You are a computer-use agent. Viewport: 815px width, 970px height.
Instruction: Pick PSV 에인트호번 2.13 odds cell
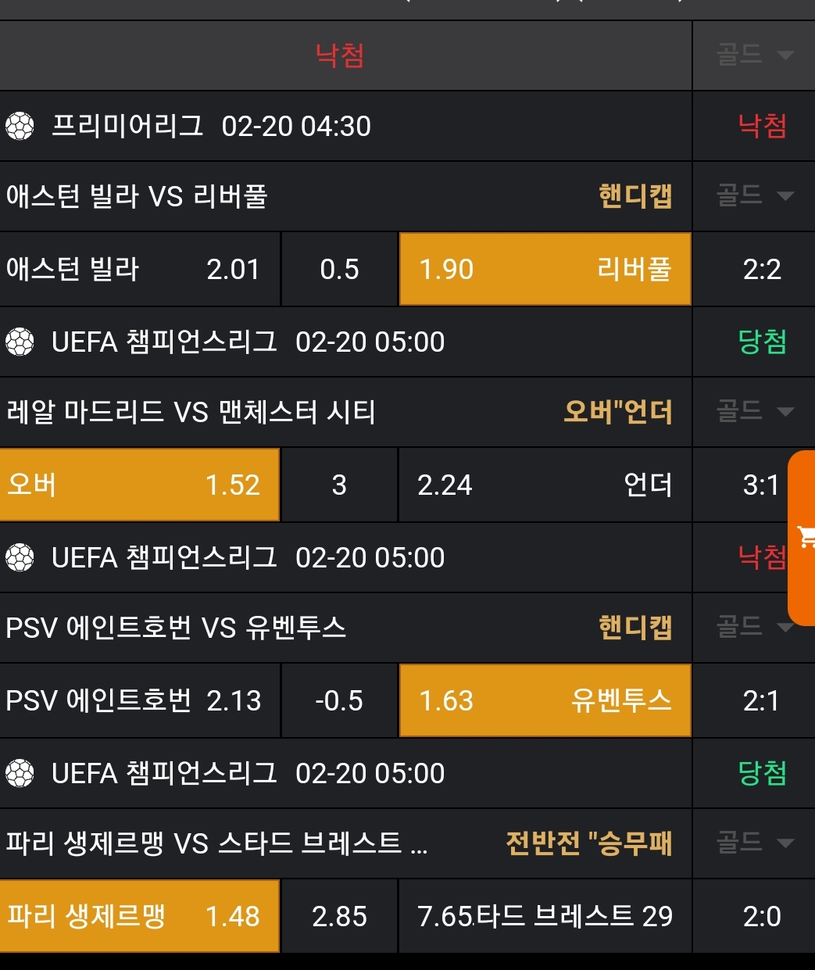pyautogui.click(x=139, y=700)
